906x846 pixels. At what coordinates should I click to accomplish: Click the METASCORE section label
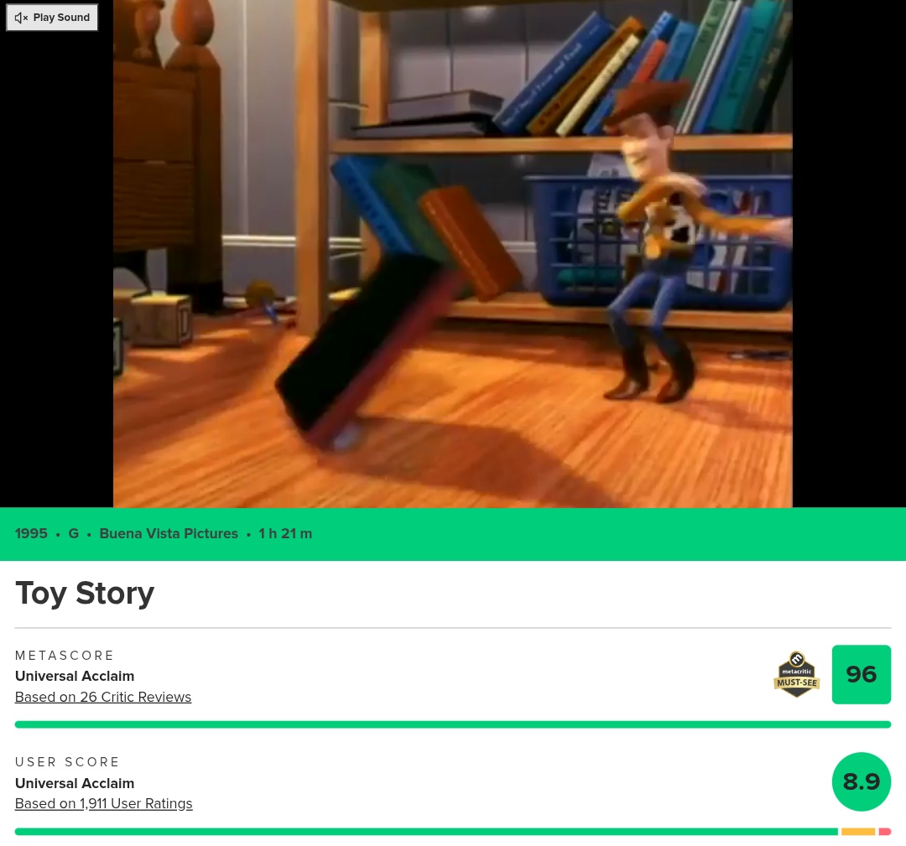pos(65,656)
